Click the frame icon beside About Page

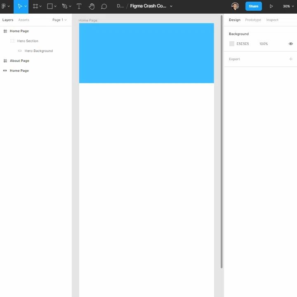[x=5, y=61]
